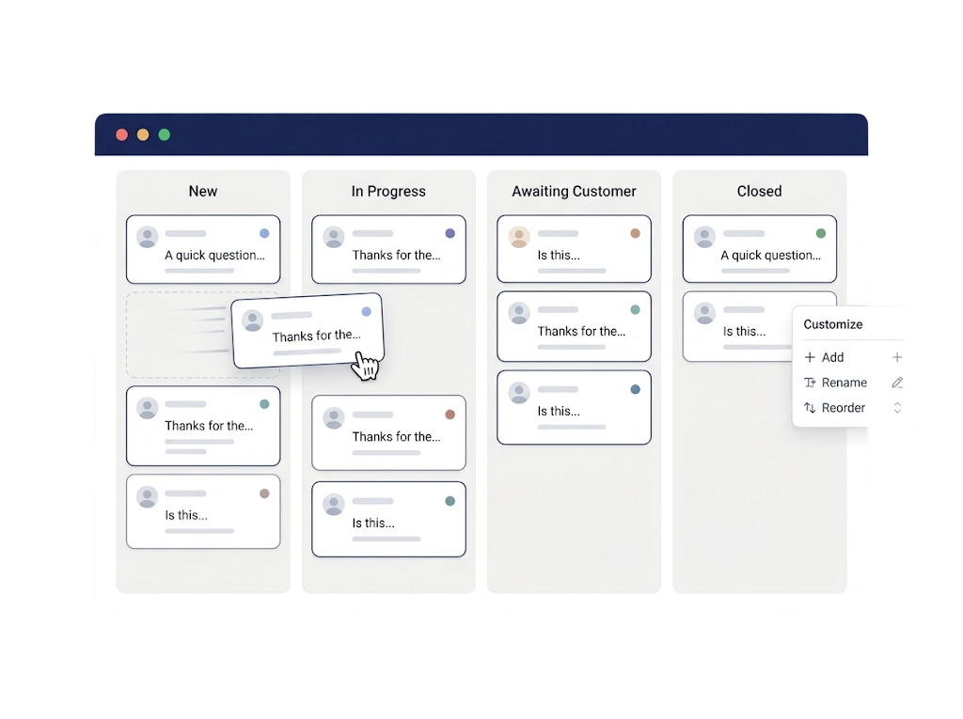Click avatar on In Progress 'Is this...' card

tap(334, 504)
